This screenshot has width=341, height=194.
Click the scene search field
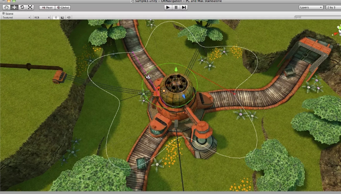click(x=316, y=17)
